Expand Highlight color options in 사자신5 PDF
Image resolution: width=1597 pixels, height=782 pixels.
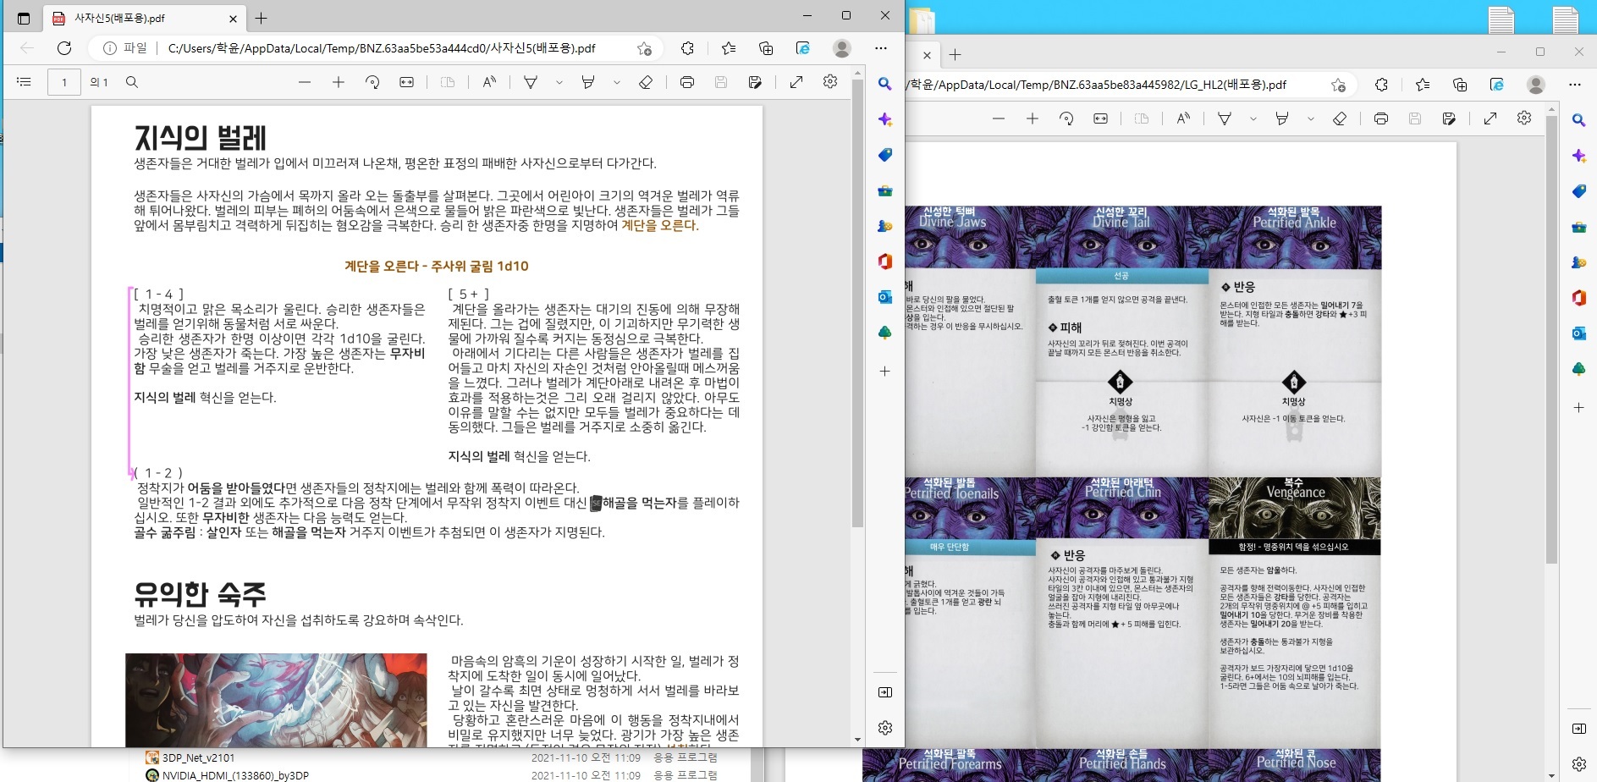(616, 82)
